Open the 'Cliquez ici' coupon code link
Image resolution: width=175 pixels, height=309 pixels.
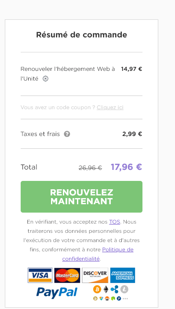[x=110, y=107]
